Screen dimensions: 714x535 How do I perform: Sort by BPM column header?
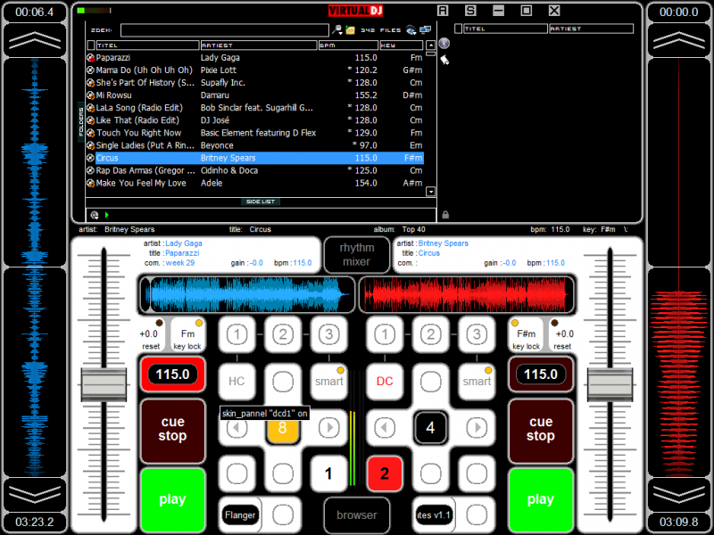348,45
